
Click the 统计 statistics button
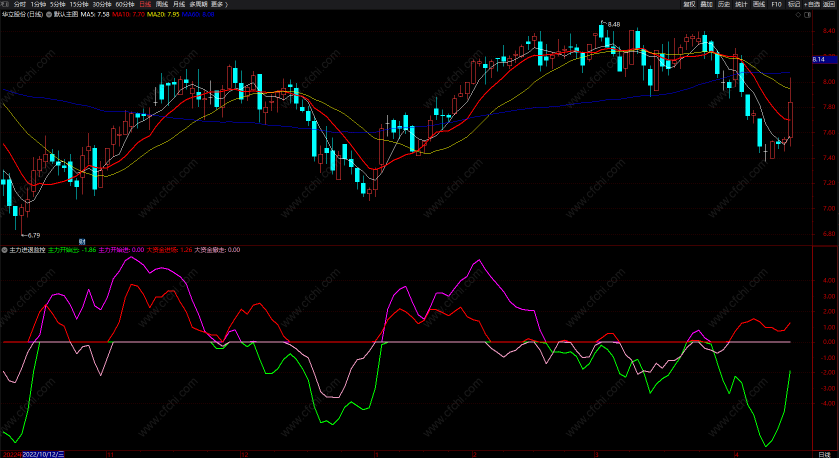[741, 4]
